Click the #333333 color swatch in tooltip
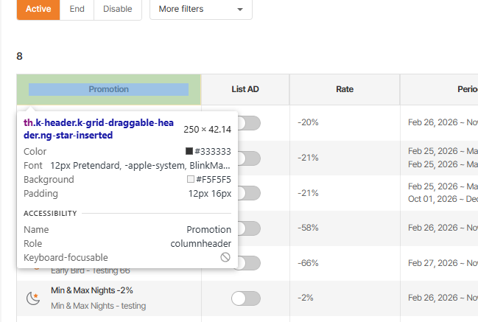 [190, 151]
